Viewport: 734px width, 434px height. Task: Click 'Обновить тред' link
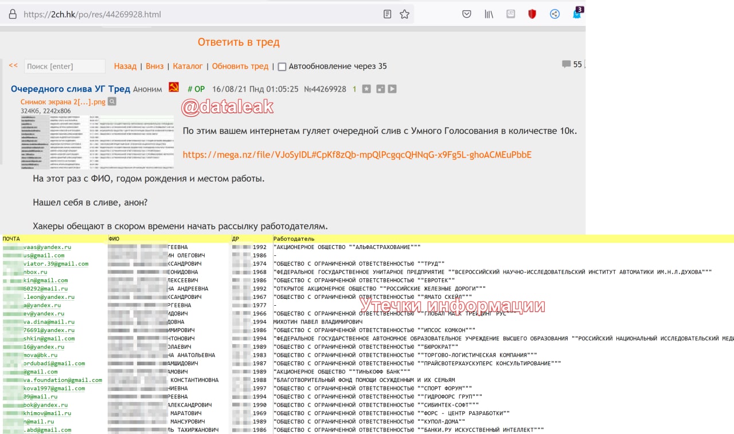click(240, 66)
